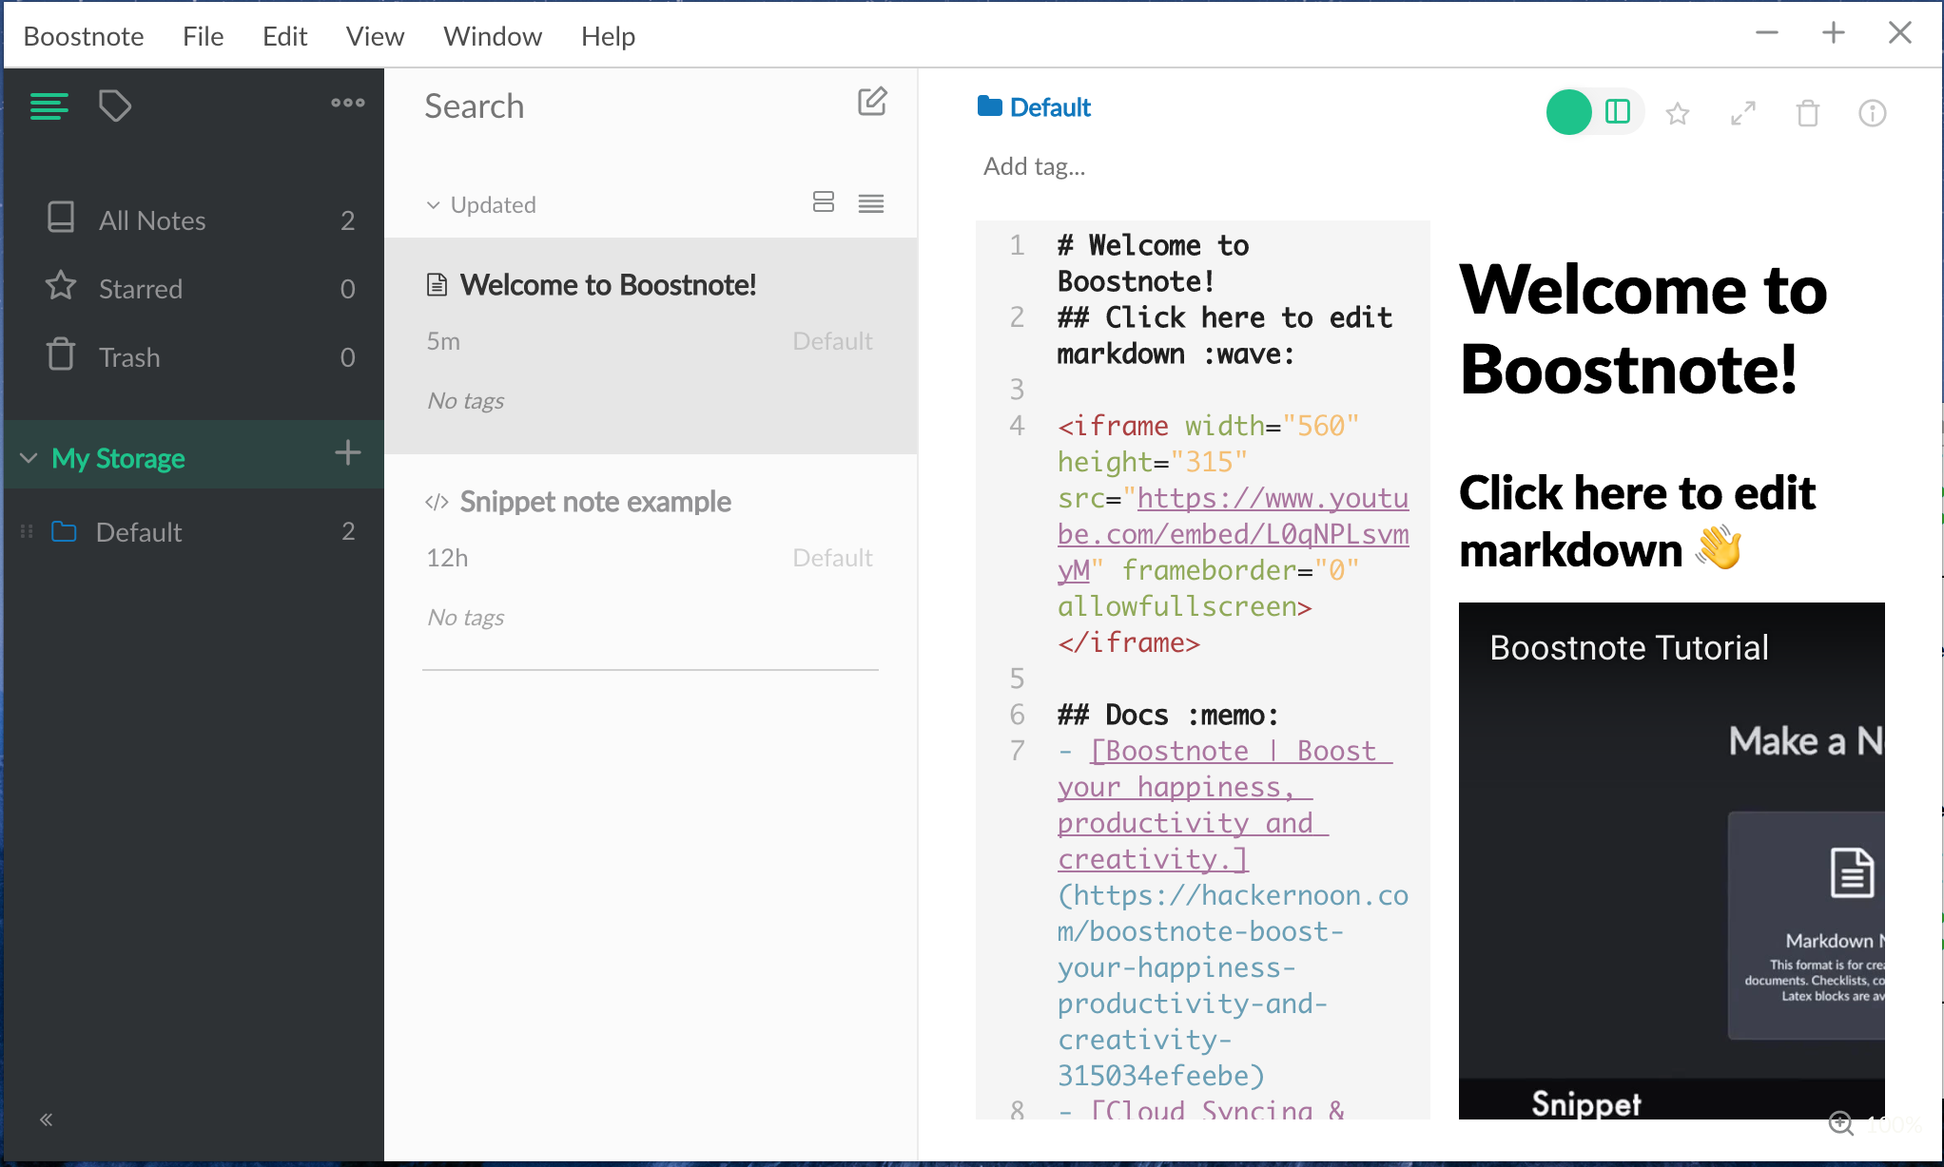Image resolution: width=1944 pixels, height=1167 pixels.
Task: Open the View menu
Action: tap(374, 35)
